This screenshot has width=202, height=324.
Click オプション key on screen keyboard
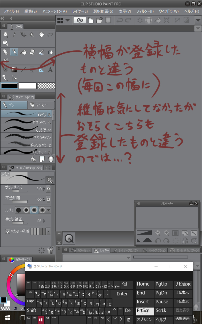tap(145, 319)
